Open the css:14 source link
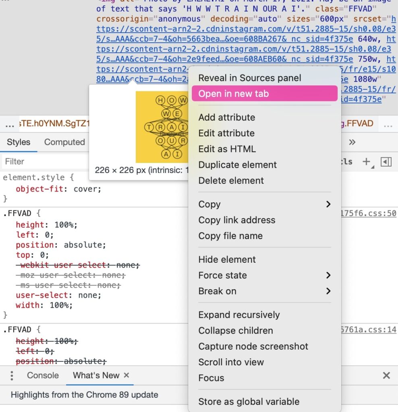 click(x=369, y=330)
